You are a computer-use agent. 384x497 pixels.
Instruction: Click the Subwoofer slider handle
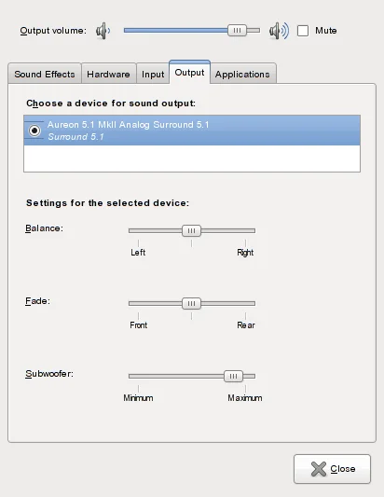tap(233, 376)
